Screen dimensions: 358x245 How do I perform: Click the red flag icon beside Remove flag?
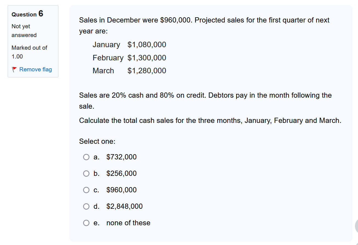point(14,69)
